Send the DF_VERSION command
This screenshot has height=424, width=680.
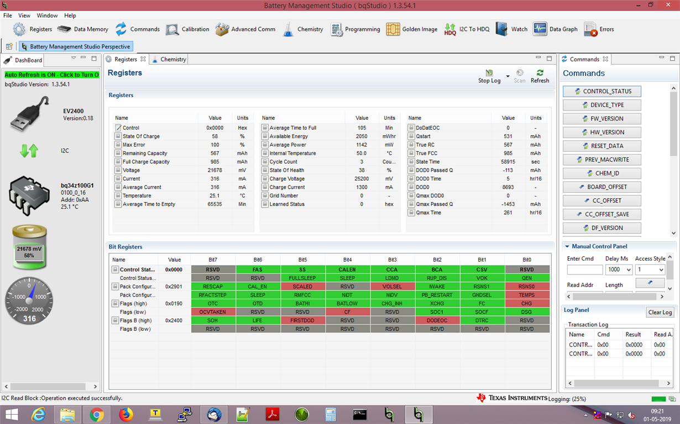tap(601, 227)
